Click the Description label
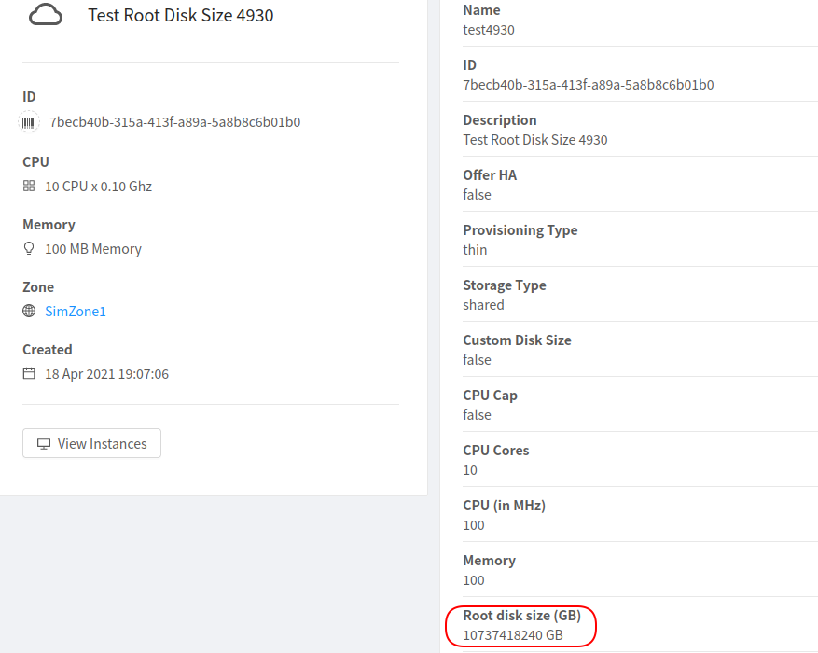This screenshot has height=653, width=818. (x=499, y=120)
